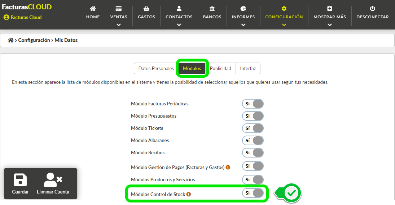
Task: Click the breadcrumb home icon
Action: (10, 40)
